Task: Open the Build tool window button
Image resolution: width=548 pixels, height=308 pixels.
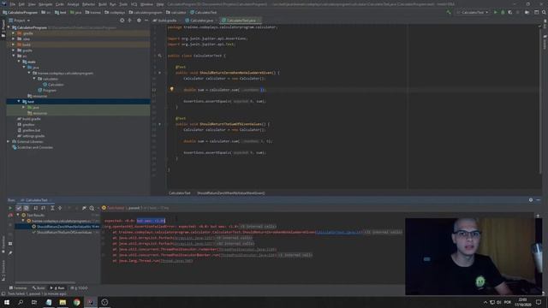Action: click(x=39, y=288)
